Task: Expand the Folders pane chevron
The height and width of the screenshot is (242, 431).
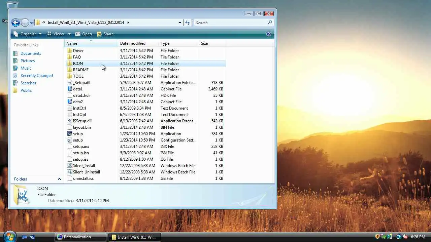Action: (x=59, y=179)
